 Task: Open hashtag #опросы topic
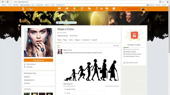coord(27,83)
